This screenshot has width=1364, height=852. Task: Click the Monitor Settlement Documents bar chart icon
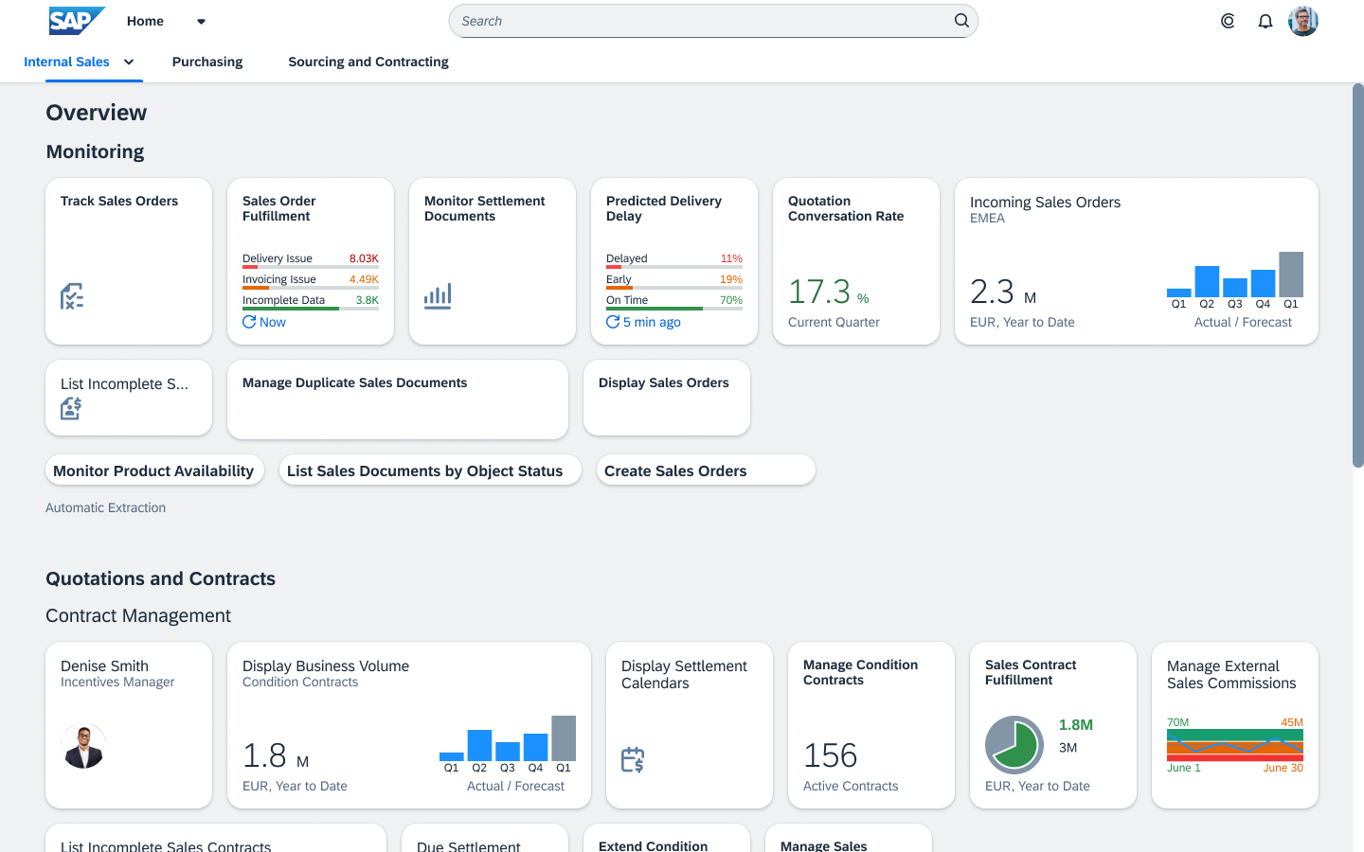coord(437,295)
